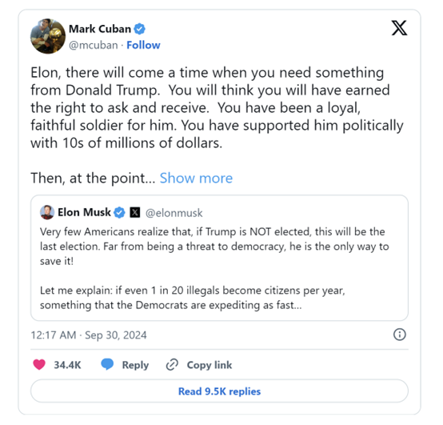Screen dimensions: 443x425
Task: Click the Copy link text
Action: 210,365
